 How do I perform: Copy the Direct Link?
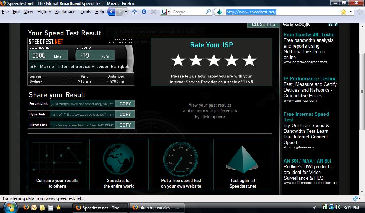[x=125, y=125]
